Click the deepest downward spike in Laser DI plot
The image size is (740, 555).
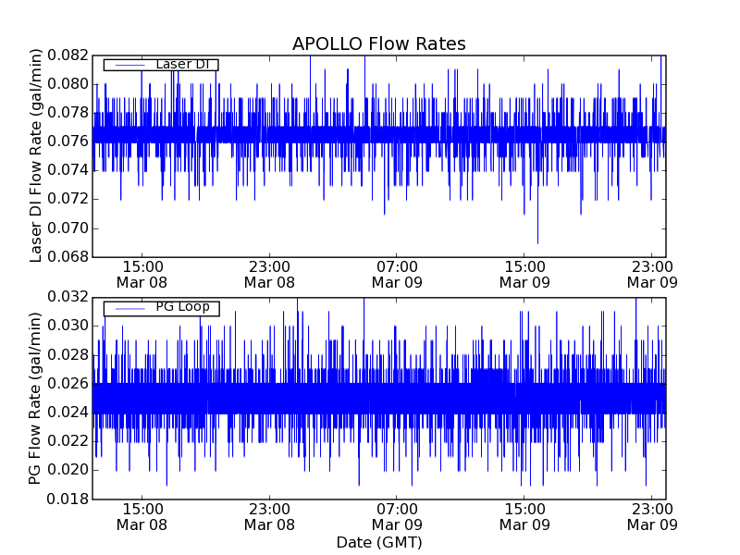click(537, 240)
